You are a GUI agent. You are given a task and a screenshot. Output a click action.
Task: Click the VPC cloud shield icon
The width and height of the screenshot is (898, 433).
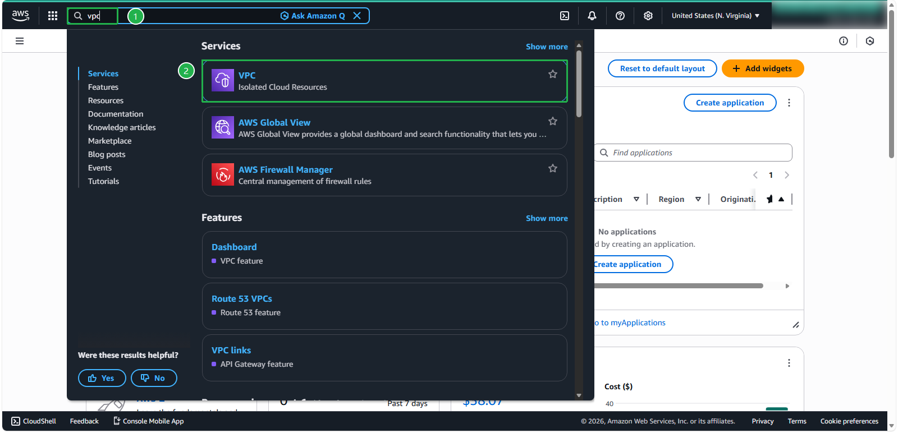(x=223, y=81)
